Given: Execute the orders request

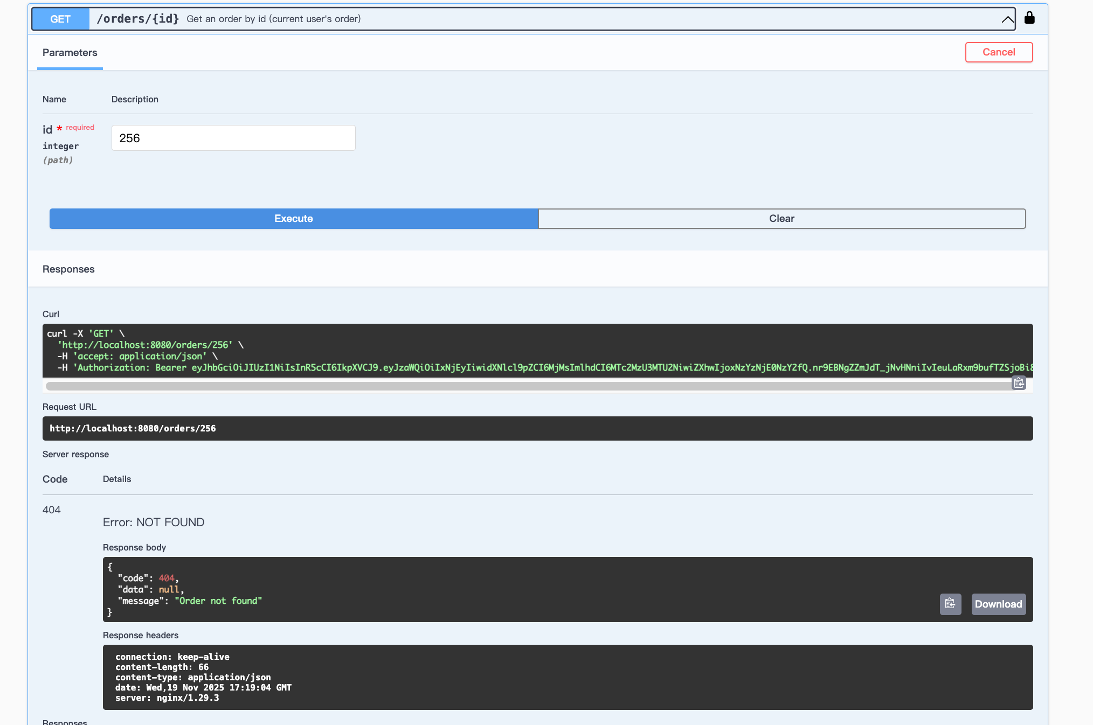Looking at the screenshot, I should [x=294, y=219].
